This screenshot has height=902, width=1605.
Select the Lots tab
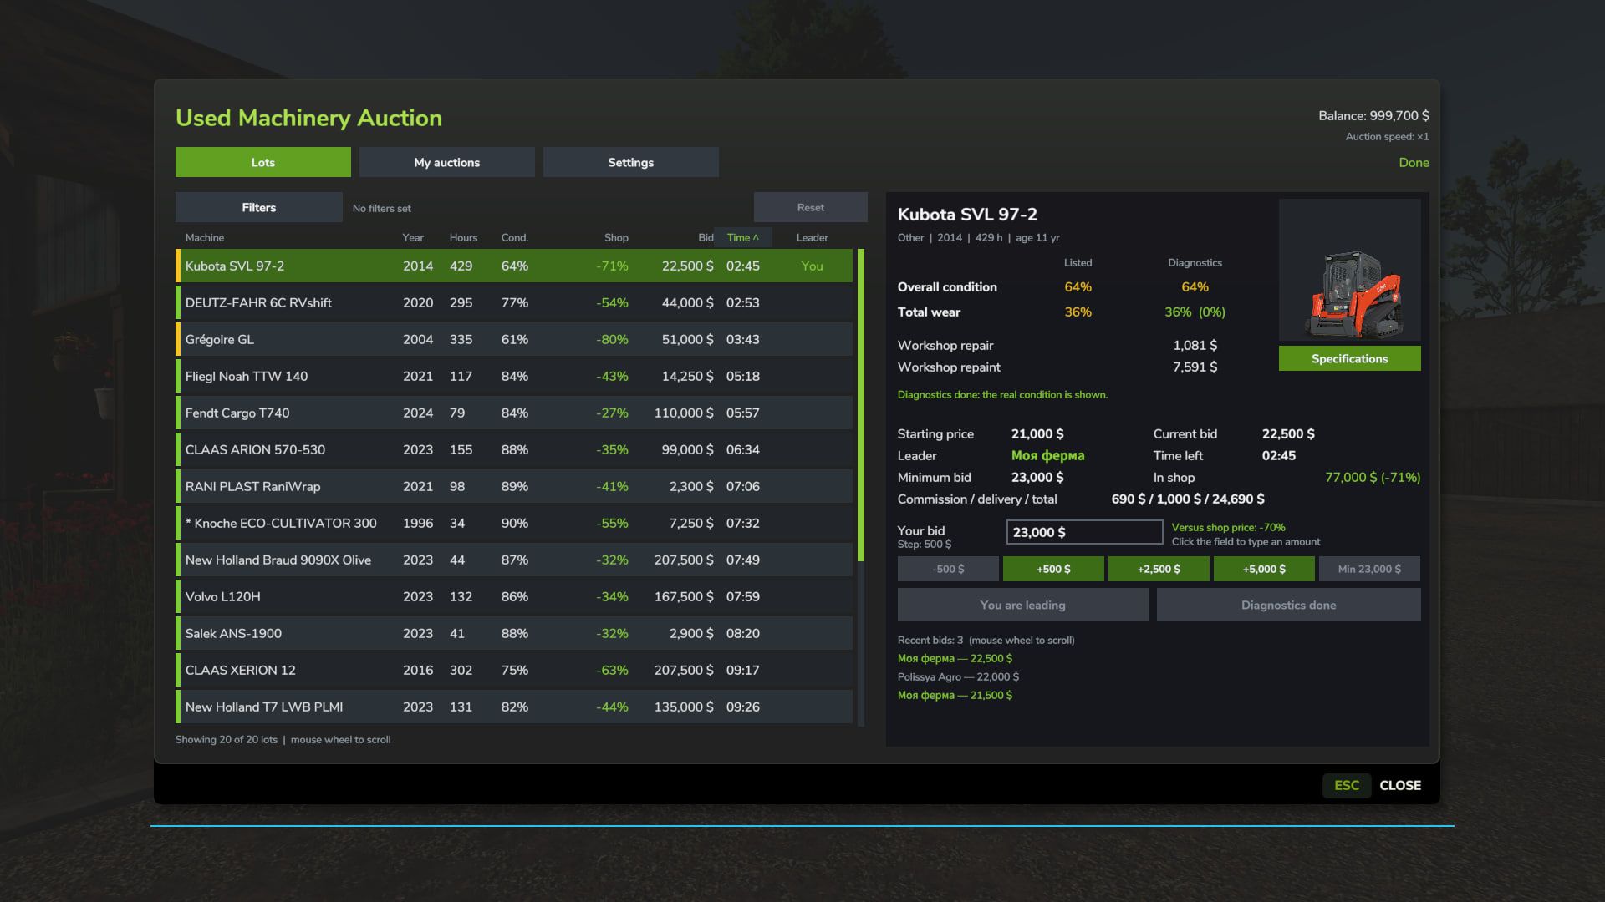[x=262, y=162]
